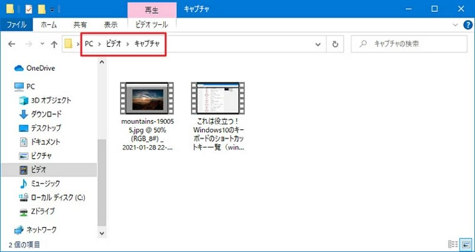Screen dimensions: 475x252
Task: Switch to large icons view
Action: pos(465,244)
